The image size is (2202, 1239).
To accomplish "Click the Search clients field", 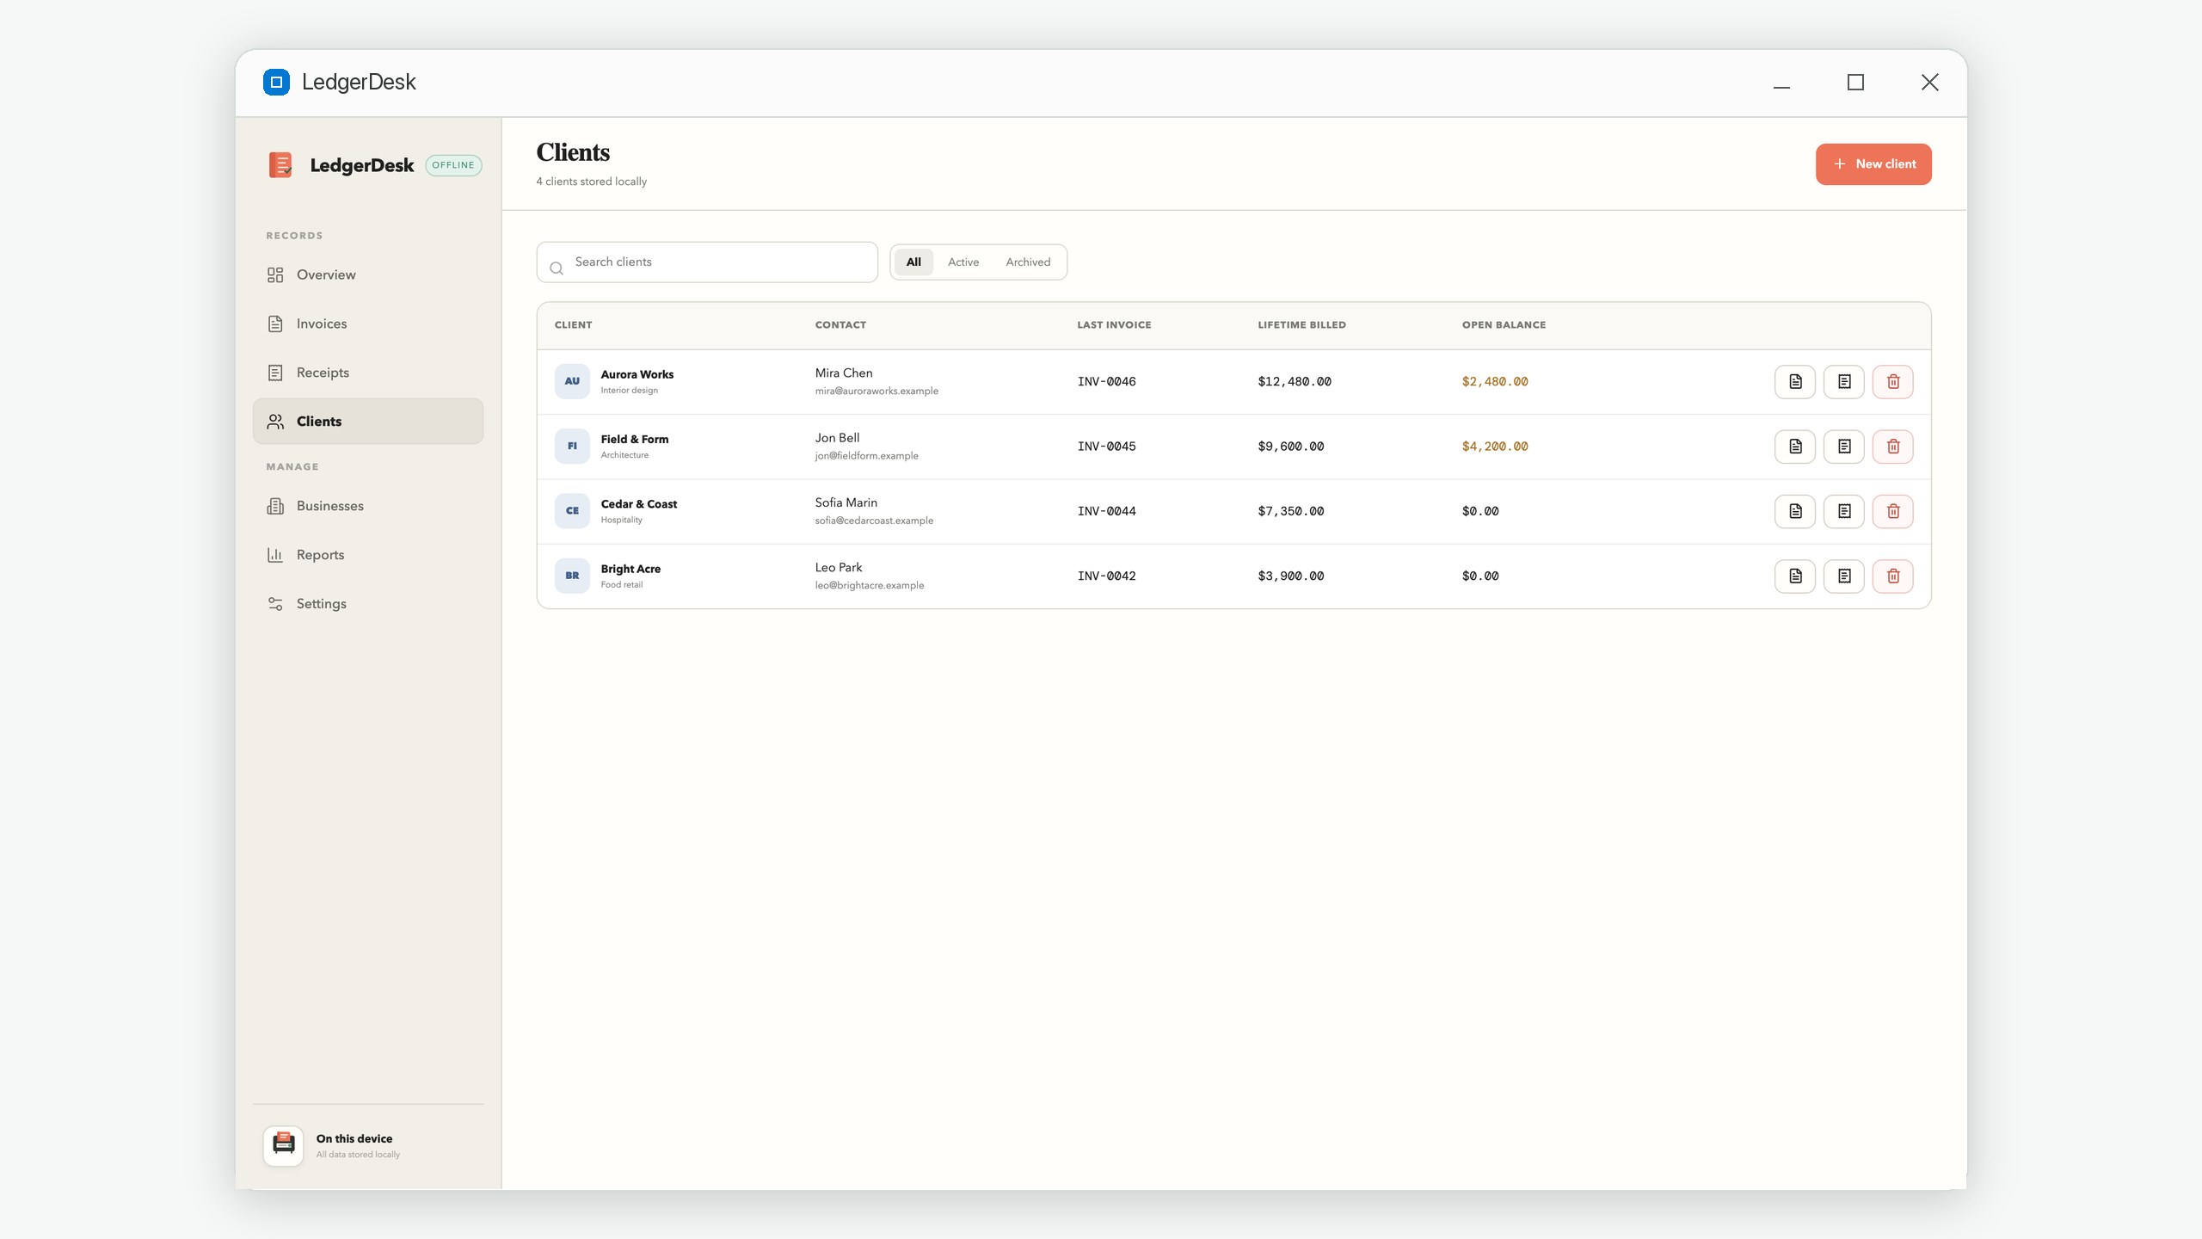I will click(707, 262).
